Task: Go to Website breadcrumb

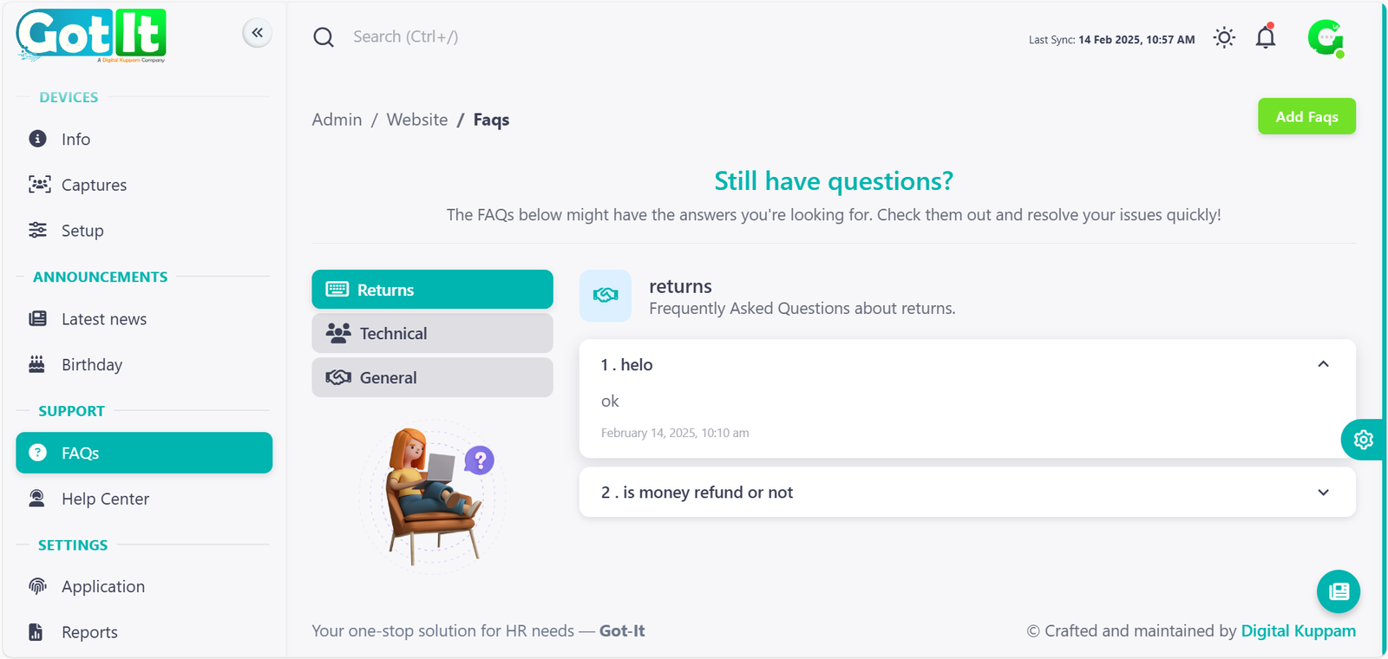Action: [417, 120]
